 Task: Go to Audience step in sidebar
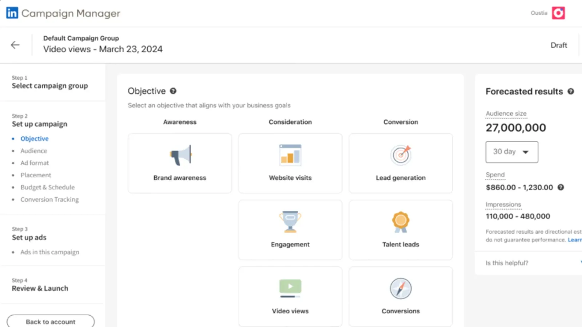34,151
